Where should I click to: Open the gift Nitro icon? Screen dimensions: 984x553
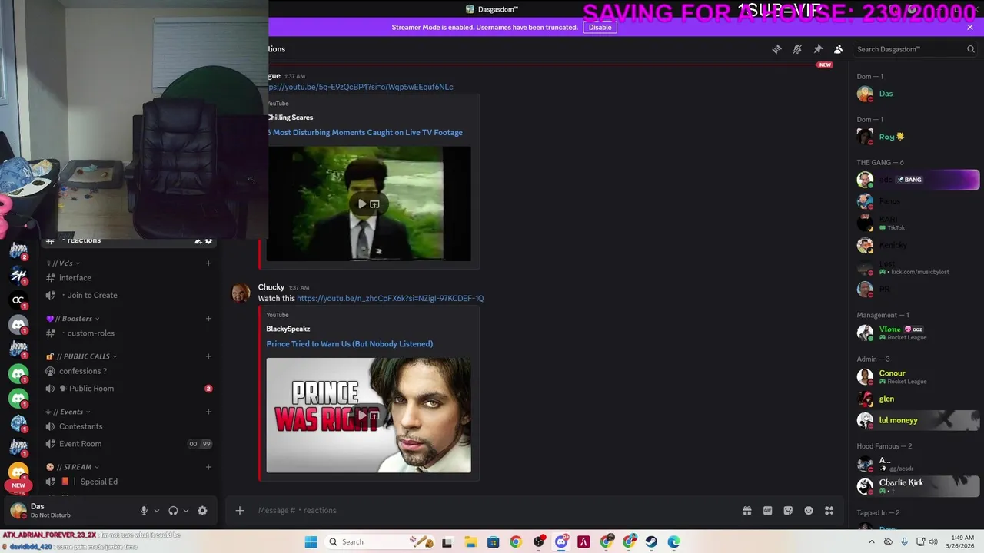pos(746,511)
